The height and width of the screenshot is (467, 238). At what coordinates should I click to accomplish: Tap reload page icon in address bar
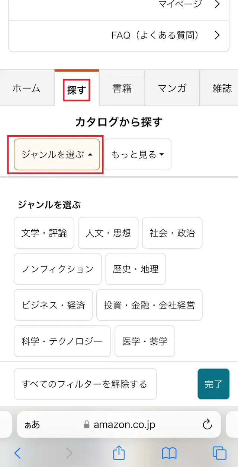(x=207, y=424)
